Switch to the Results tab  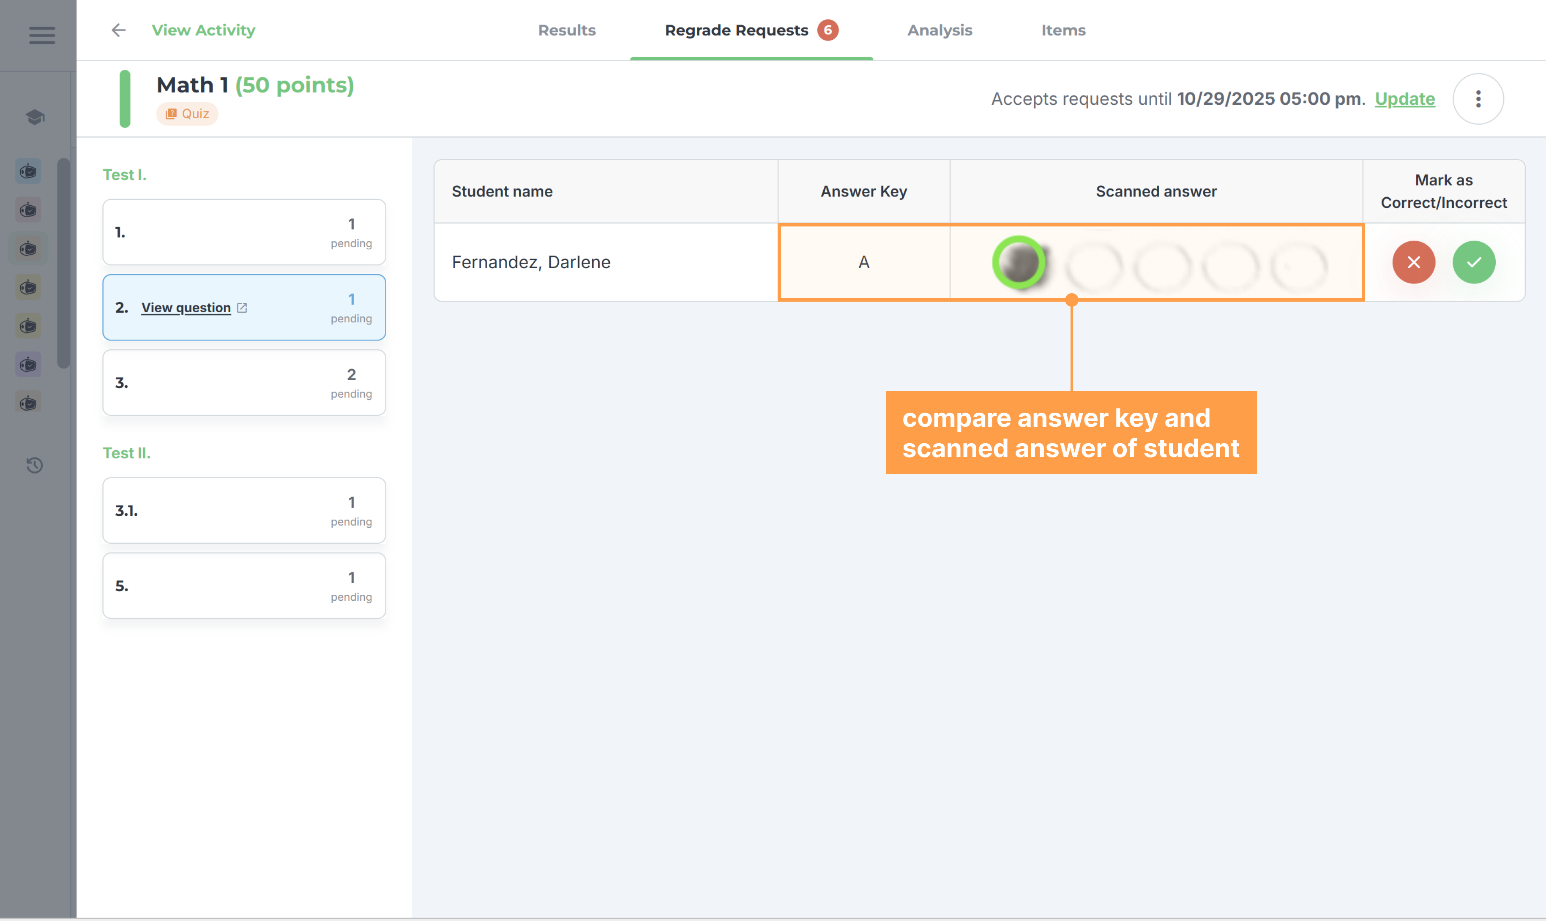coord(566,30)
